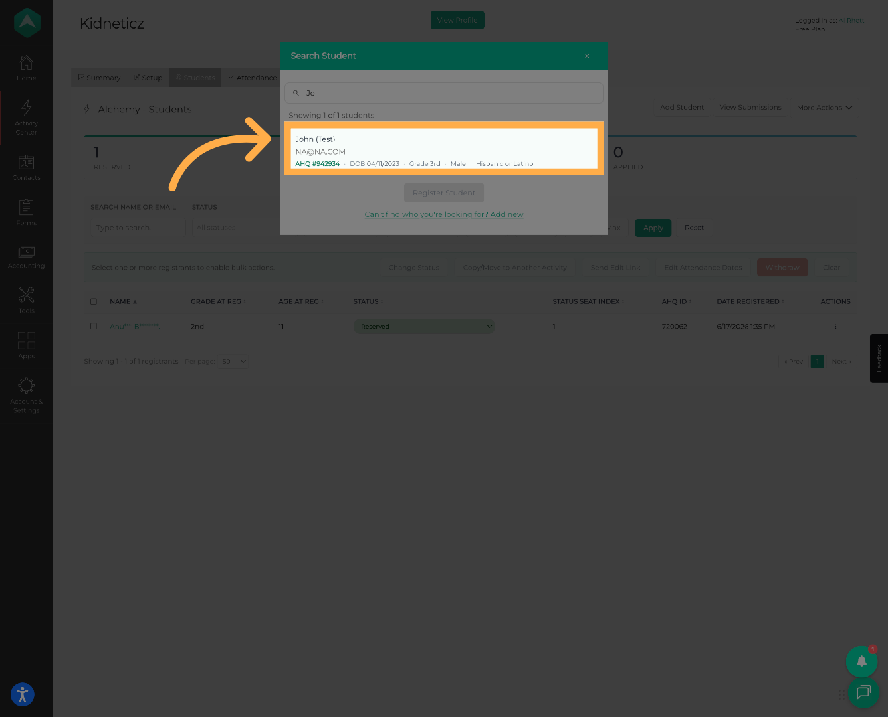Screen dimensions: 888x717
Task: Sort the table by Status Seat Index
Action: pyautogui.click(x=588, y=301)
